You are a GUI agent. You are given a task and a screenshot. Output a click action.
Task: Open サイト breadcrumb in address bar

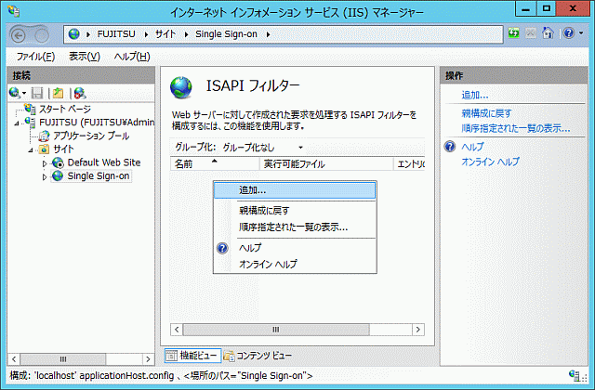click(x=165, y=34)
